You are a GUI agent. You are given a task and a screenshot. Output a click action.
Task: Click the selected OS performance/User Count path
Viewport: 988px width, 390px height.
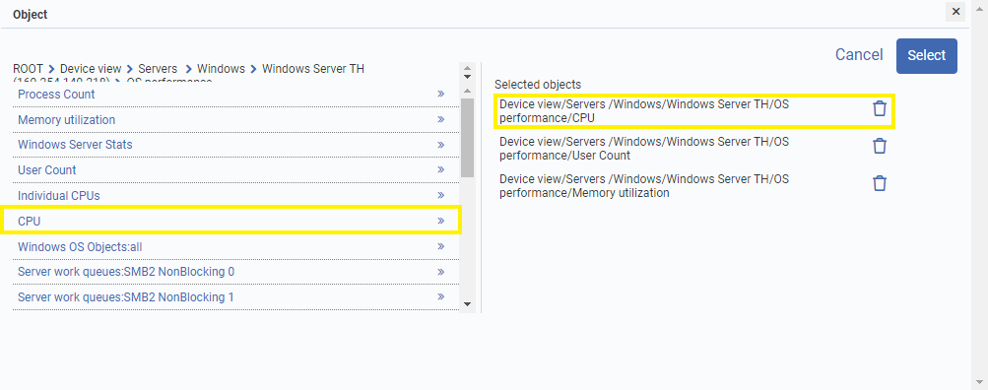(x=644, y=148)
